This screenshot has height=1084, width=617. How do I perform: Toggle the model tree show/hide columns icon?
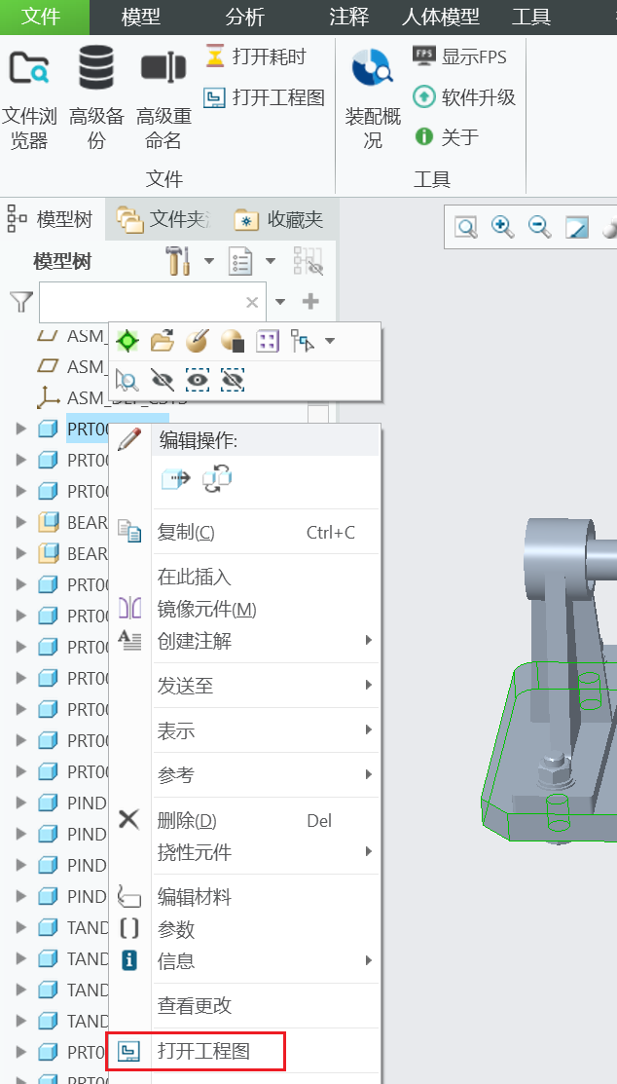coord(308,261)
